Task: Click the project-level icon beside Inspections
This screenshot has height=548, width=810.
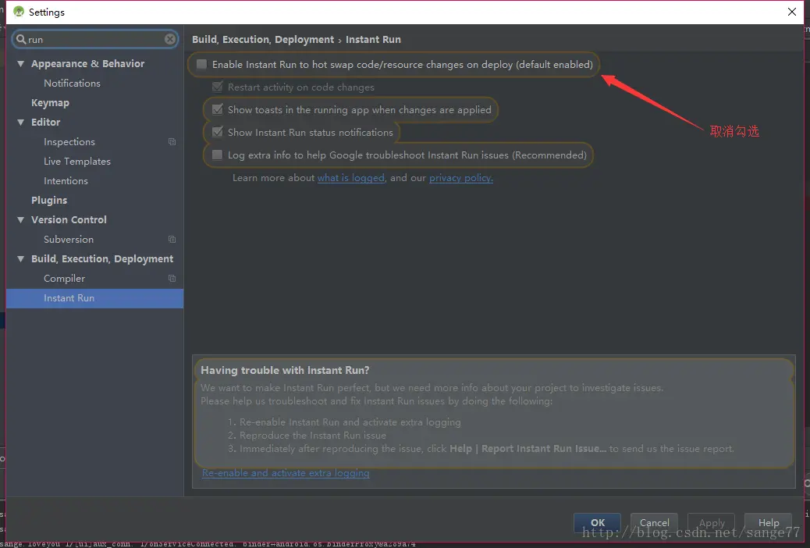Action: click(172, 141)
